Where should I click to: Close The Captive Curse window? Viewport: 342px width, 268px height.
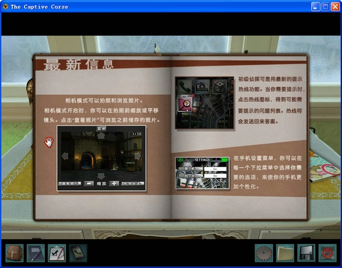[335, 7]
